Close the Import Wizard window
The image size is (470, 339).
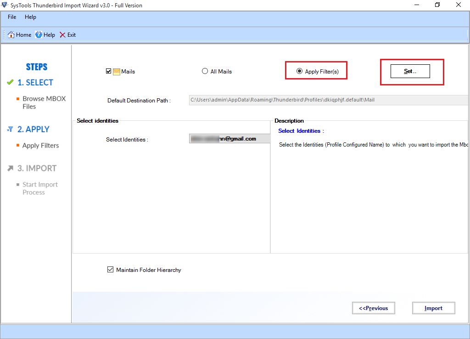[x=459, y=5]
